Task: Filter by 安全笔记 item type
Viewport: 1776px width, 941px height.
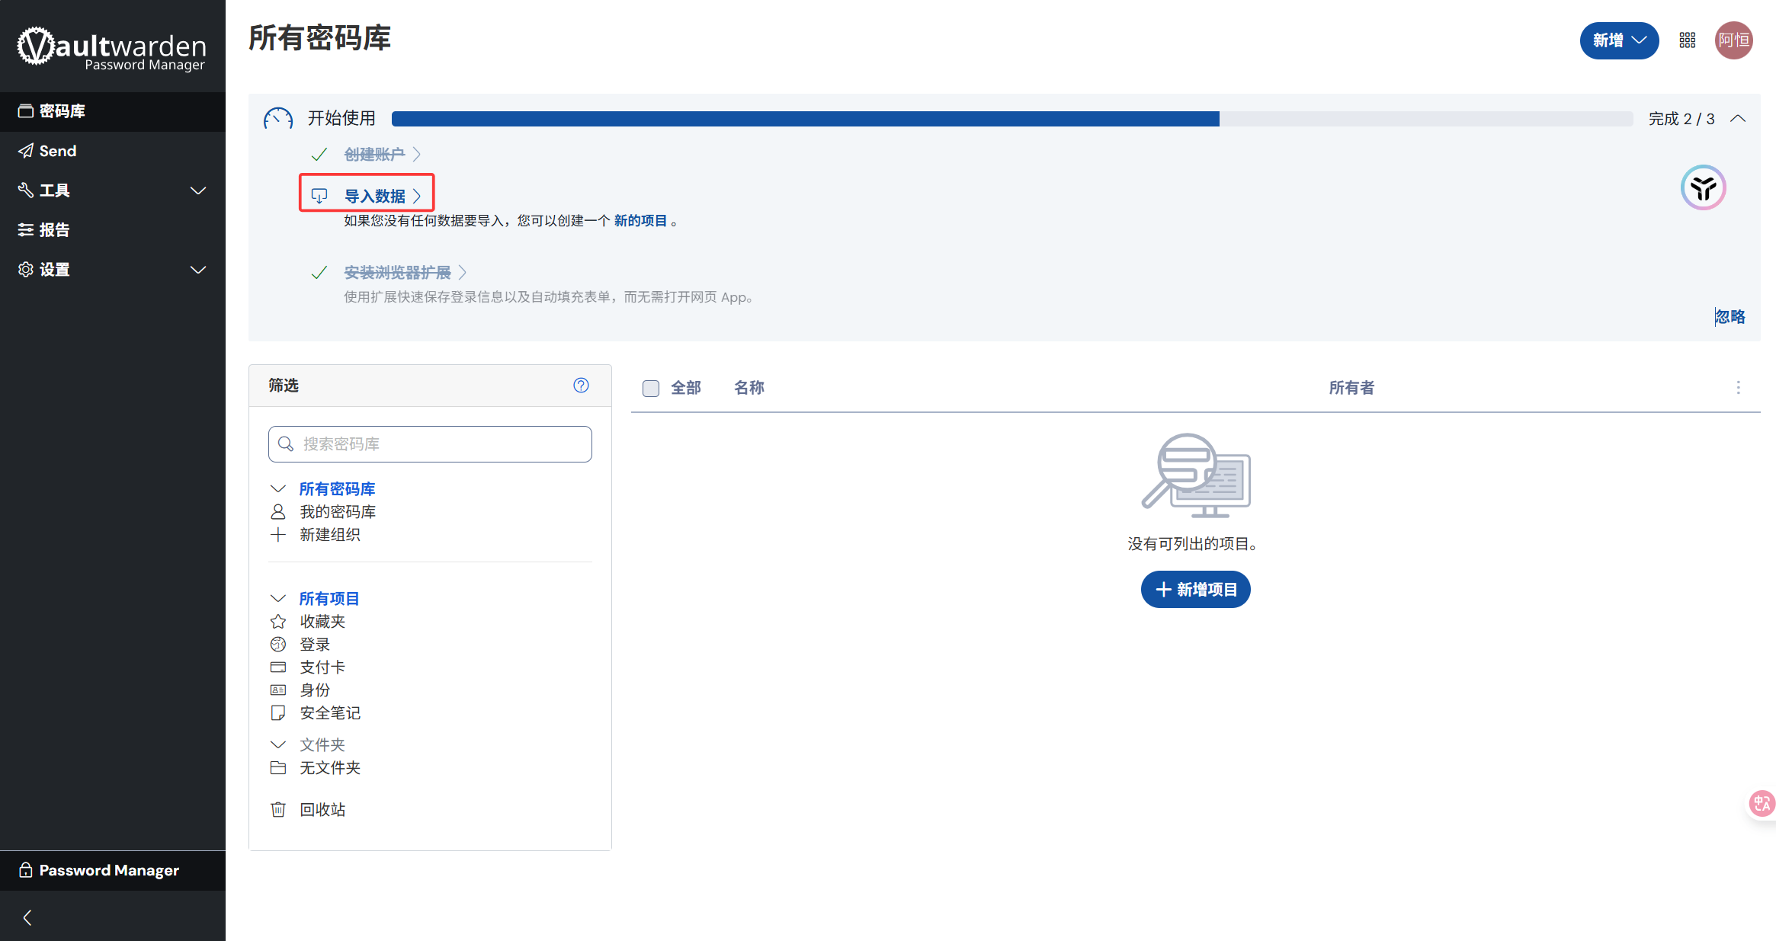Action: click(330, 713)
